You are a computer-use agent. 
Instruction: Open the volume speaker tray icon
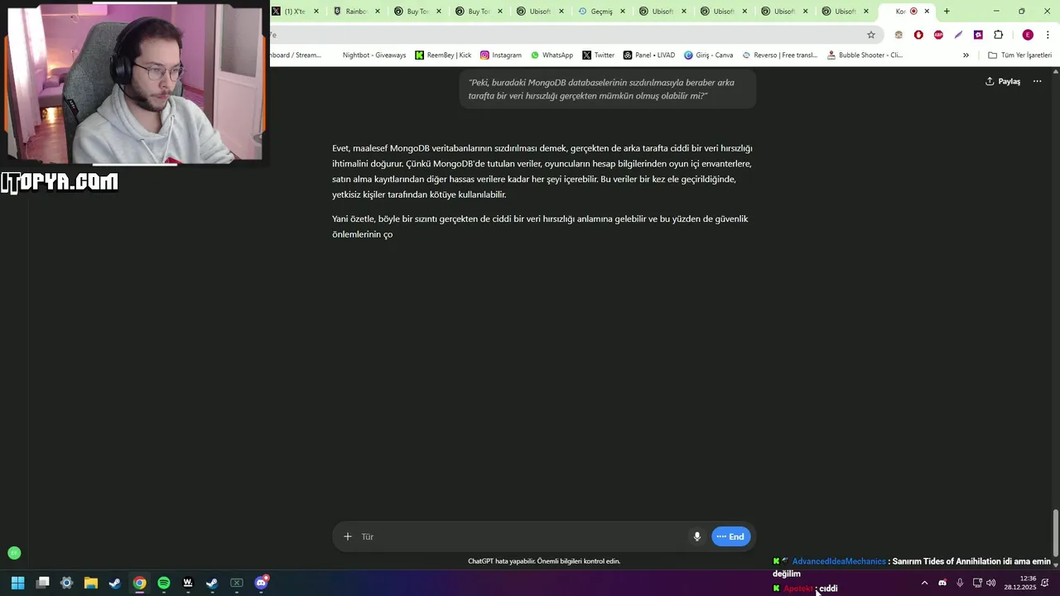pos(990,583)
